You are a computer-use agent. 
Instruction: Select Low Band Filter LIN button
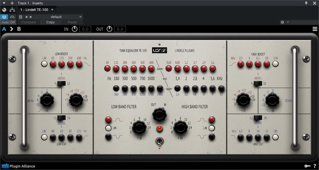pyautogui.click(x=108, y=128)
